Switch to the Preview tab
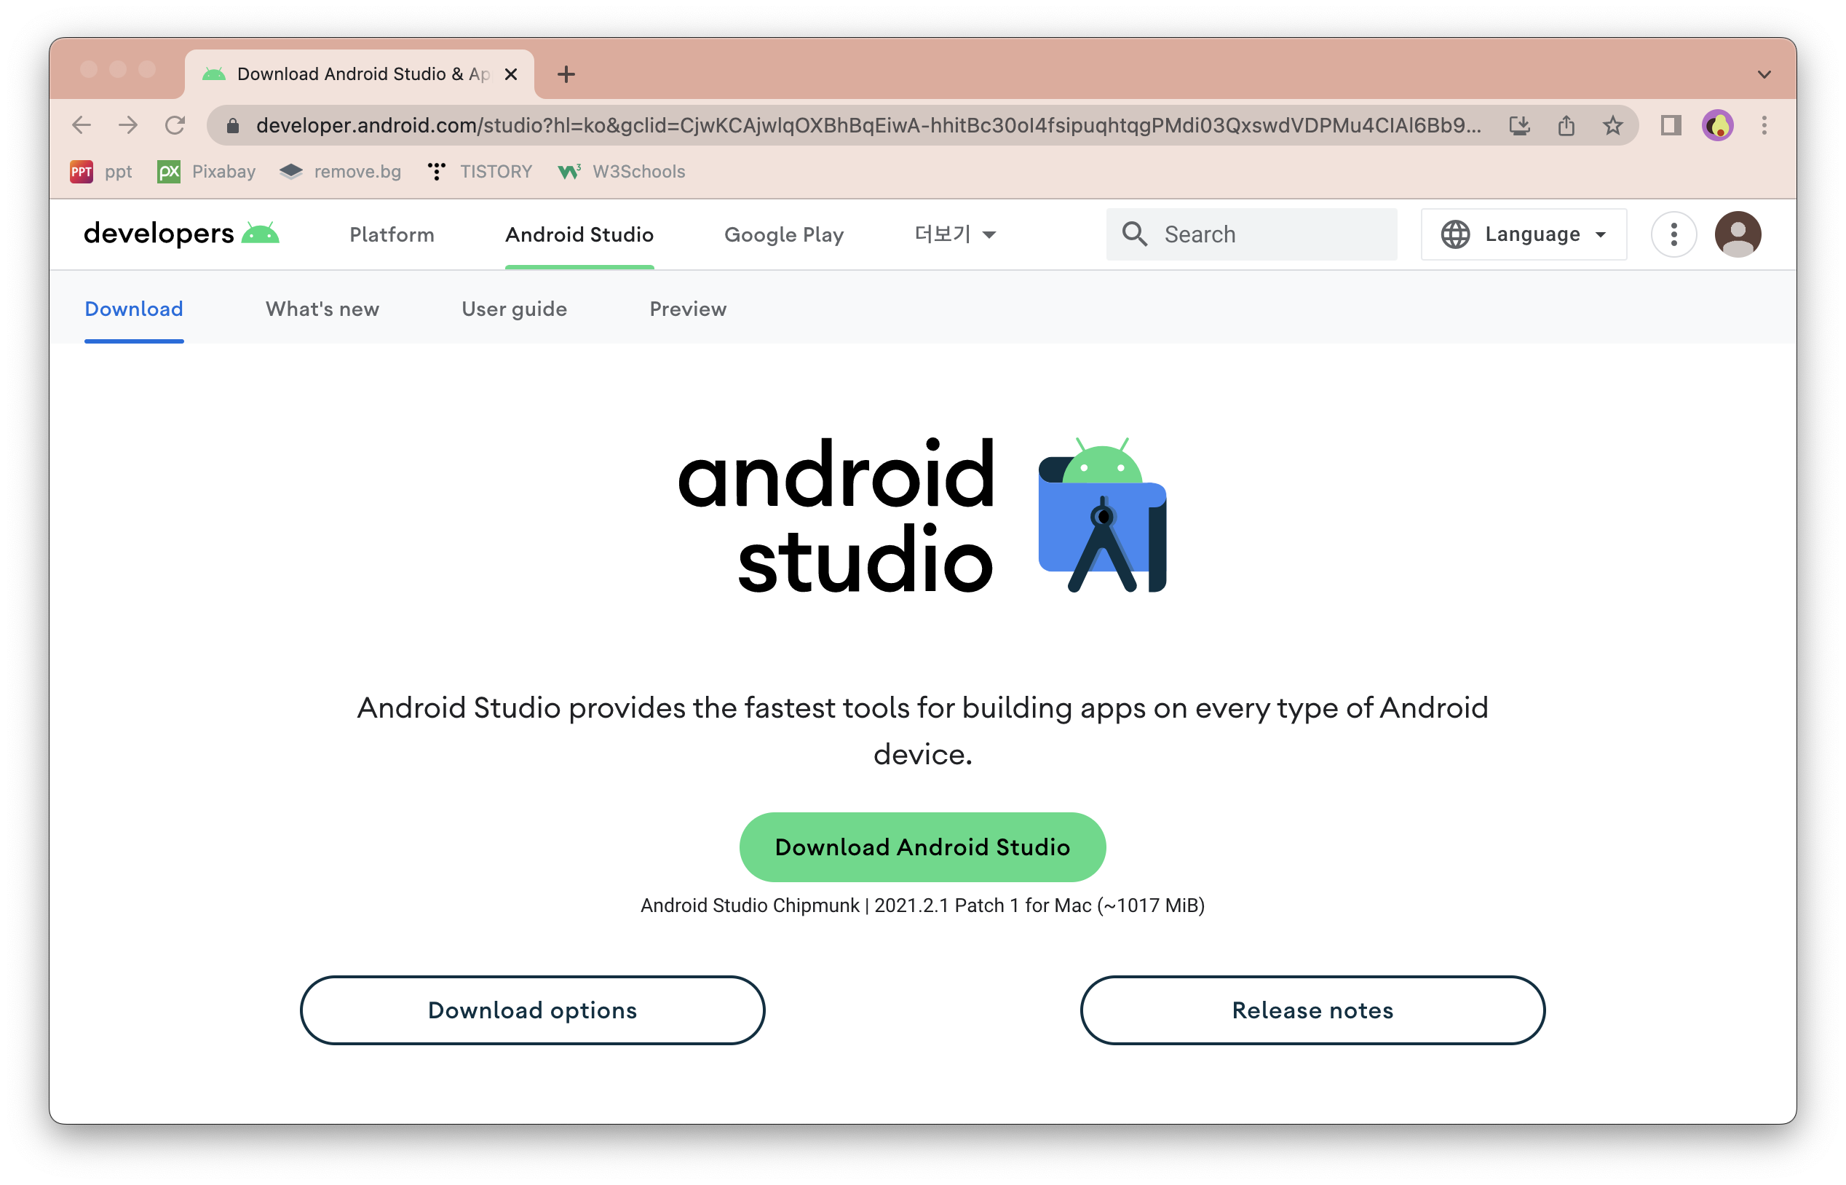1846x1185 pixels. (688, 309)
